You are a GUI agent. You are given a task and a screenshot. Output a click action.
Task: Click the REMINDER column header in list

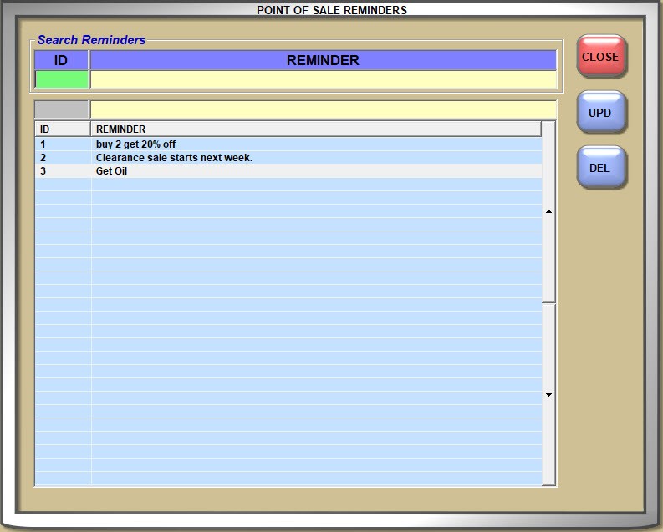click(x=315, y=129)
